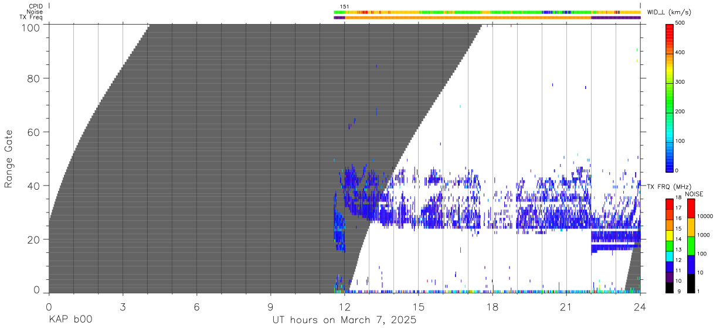This screenshot has height=332, width=720.
Task: Click the KAP b00 radar beam label
Action: (70, 320)
